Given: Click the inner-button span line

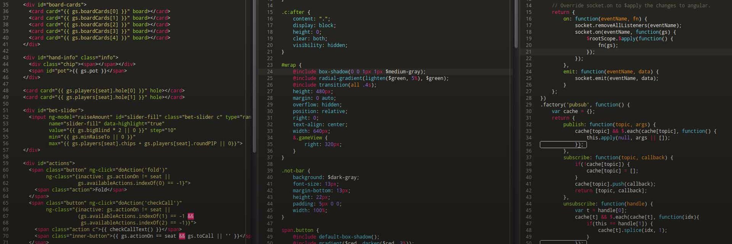Looking at the screenshot, I should tap(143, 236).
